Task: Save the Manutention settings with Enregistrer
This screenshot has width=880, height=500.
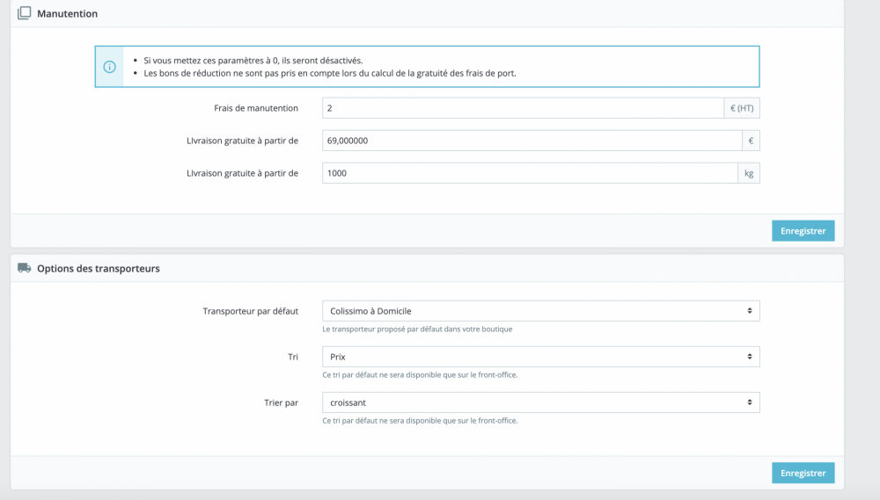Action: coord(803,231)
